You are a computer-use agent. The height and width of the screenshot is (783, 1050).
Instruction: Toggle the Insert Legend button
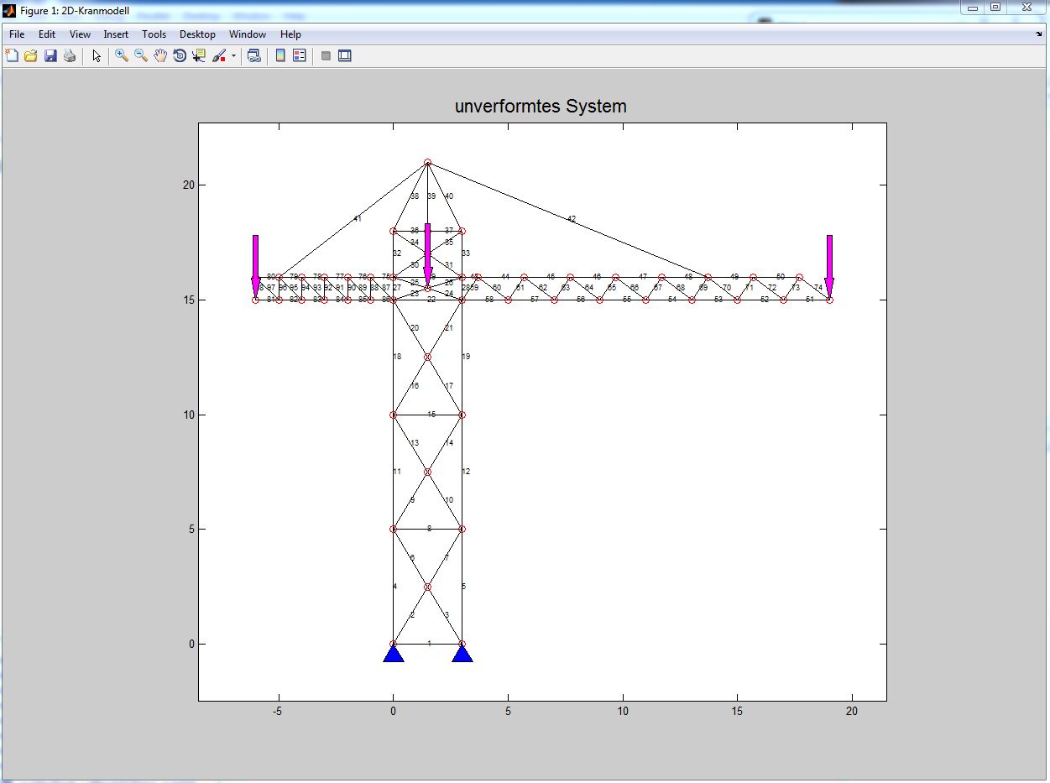click(300, 55)
